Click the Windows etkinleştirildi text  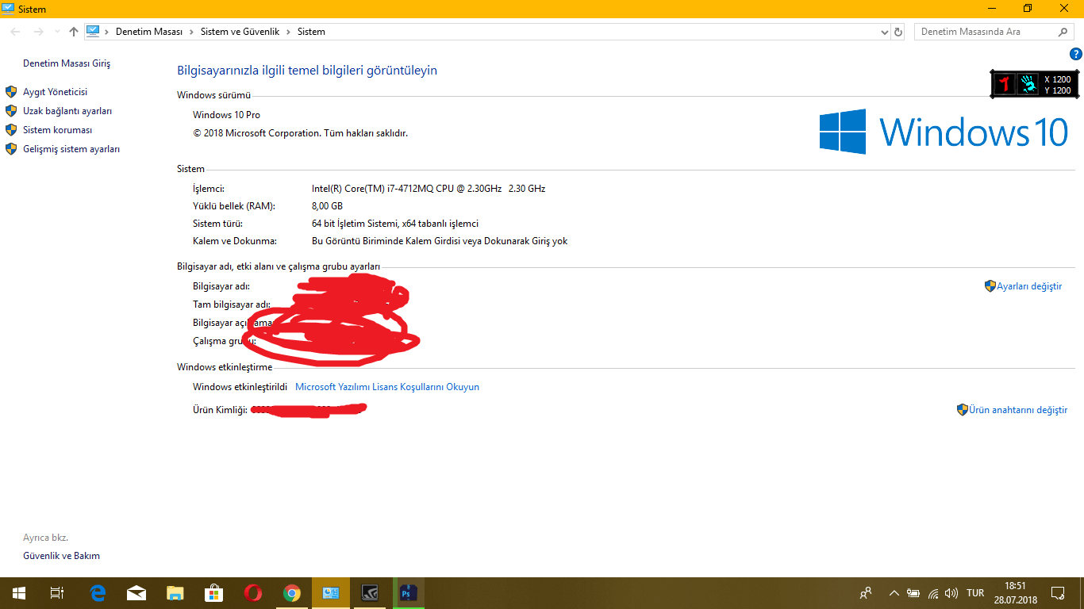click(240, 387)
